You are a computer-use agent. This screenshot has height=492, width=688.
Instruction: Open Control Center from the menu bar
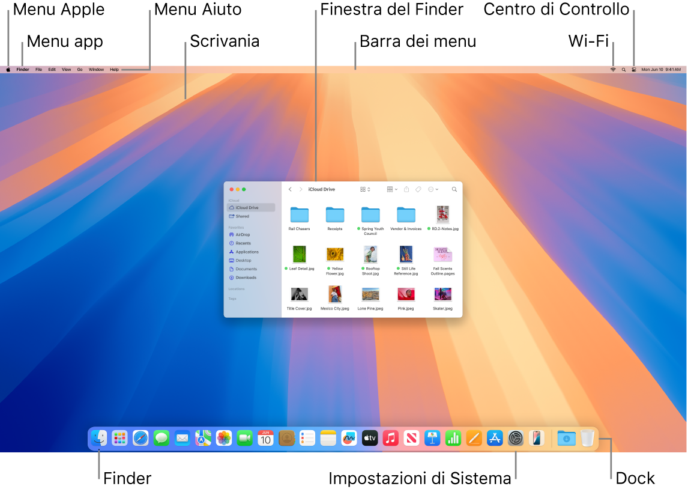(x=635, y=69)
